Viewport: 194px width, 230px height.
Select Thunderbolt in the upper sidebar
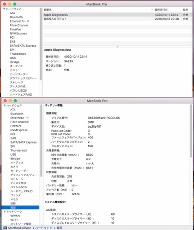pos(18,54)
